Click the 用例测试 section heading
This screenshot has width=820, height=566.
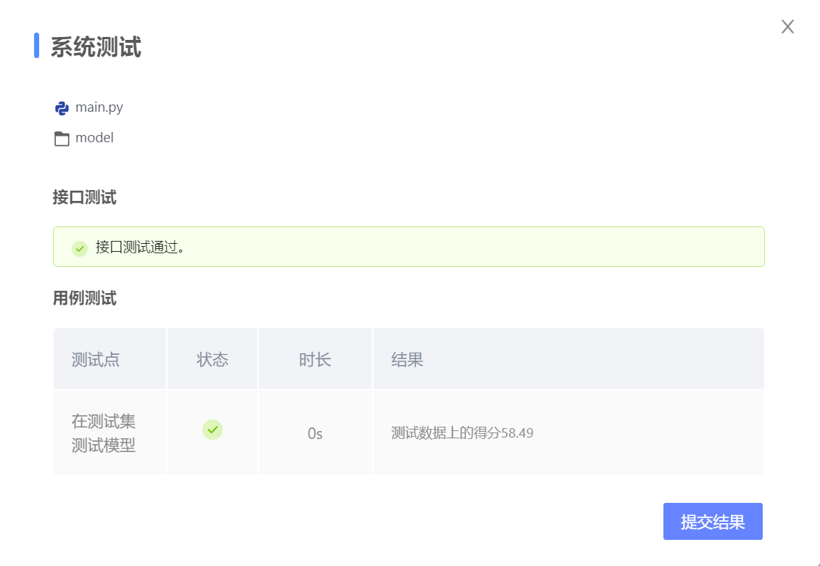click(x=84, y=298)
